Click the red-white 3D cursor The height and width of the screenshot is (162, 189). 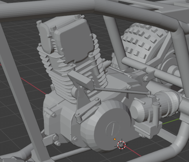click(121, 145)
